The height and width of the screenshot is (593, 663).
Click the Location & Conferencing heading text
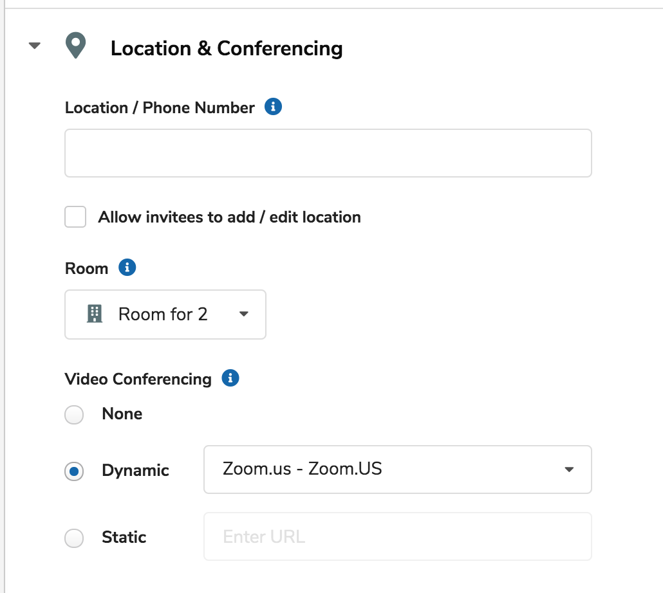click(227, 49)
